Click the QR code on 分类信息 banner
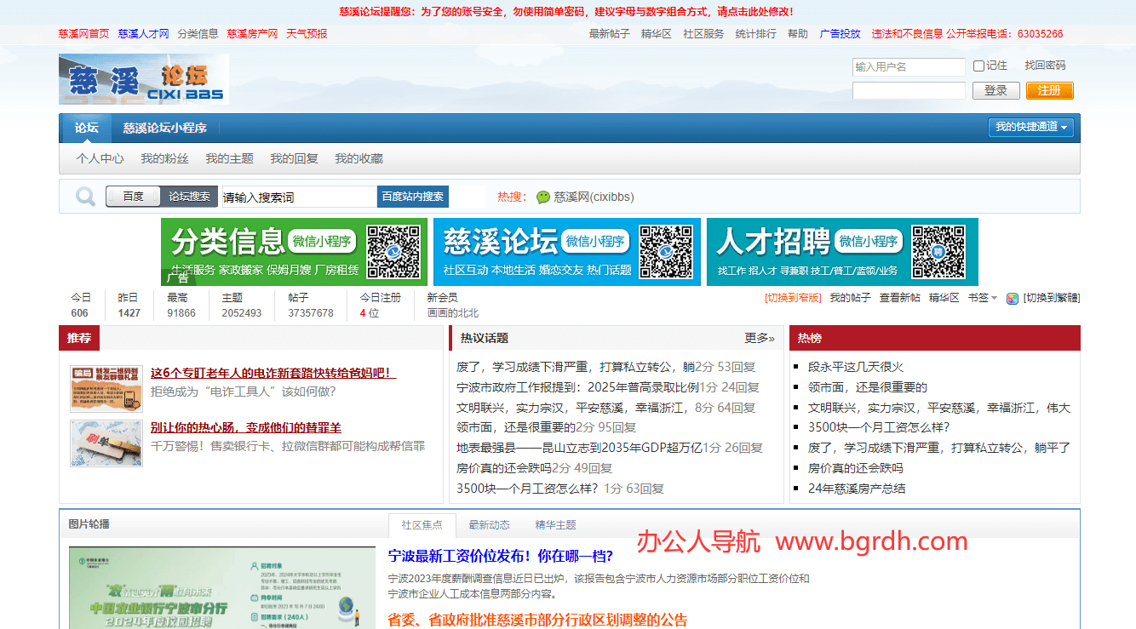Image resolution: width=1136 pixels, height=629 pixels. click(393, 252)
